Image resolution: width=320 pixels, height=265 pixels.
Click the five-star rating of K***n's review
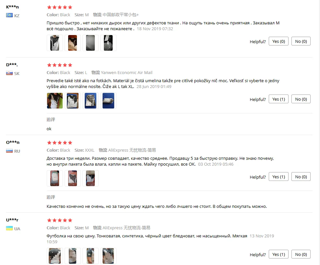(60, 7)
